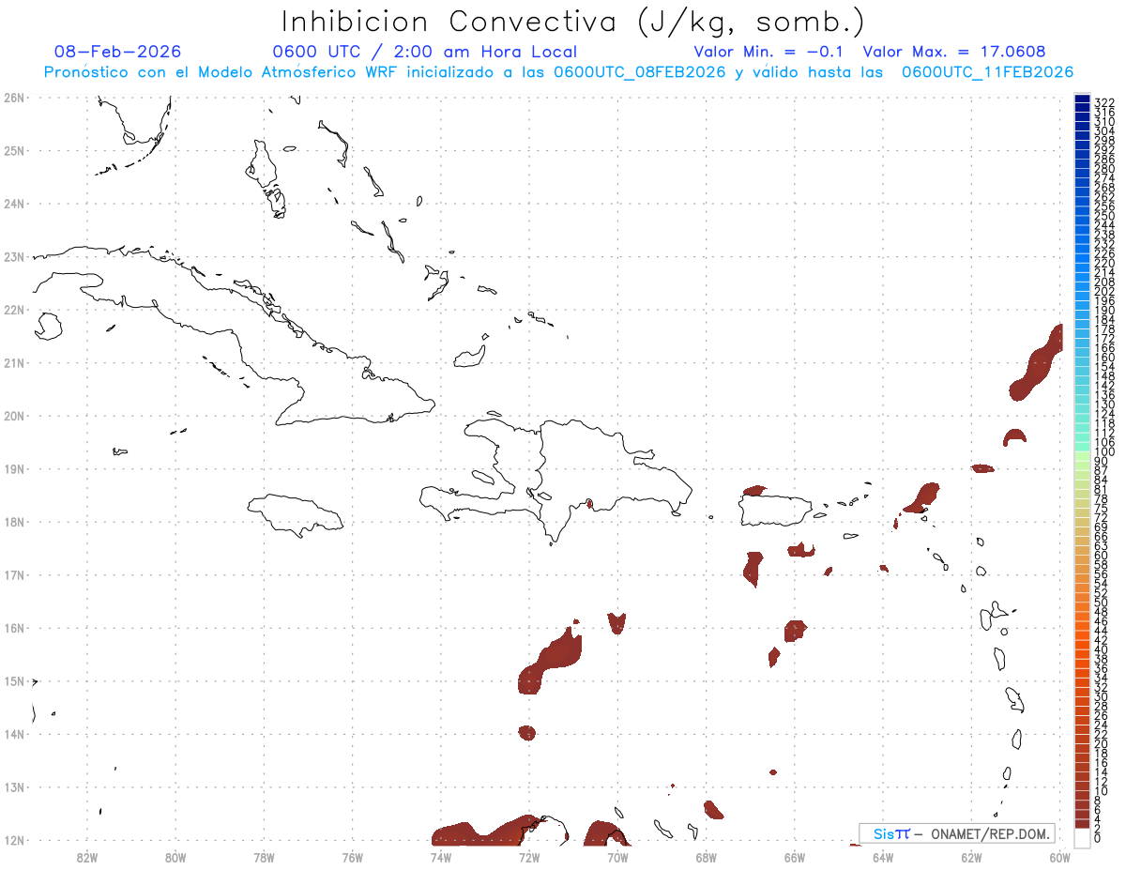Click the "Valor Max. = 17.0608" value
The height and width of the screenshot is (870, 1126).
(x=953, y=52)
